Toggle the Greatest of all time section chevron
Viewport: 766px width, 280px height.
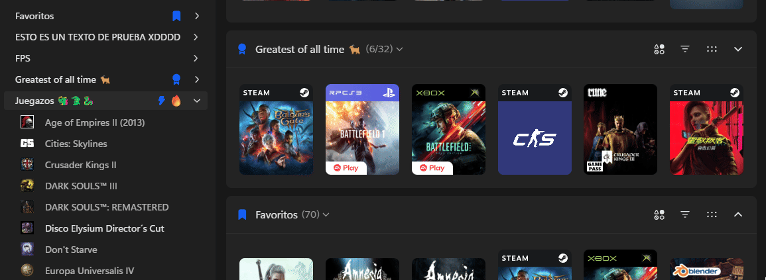tap(738, 49)
